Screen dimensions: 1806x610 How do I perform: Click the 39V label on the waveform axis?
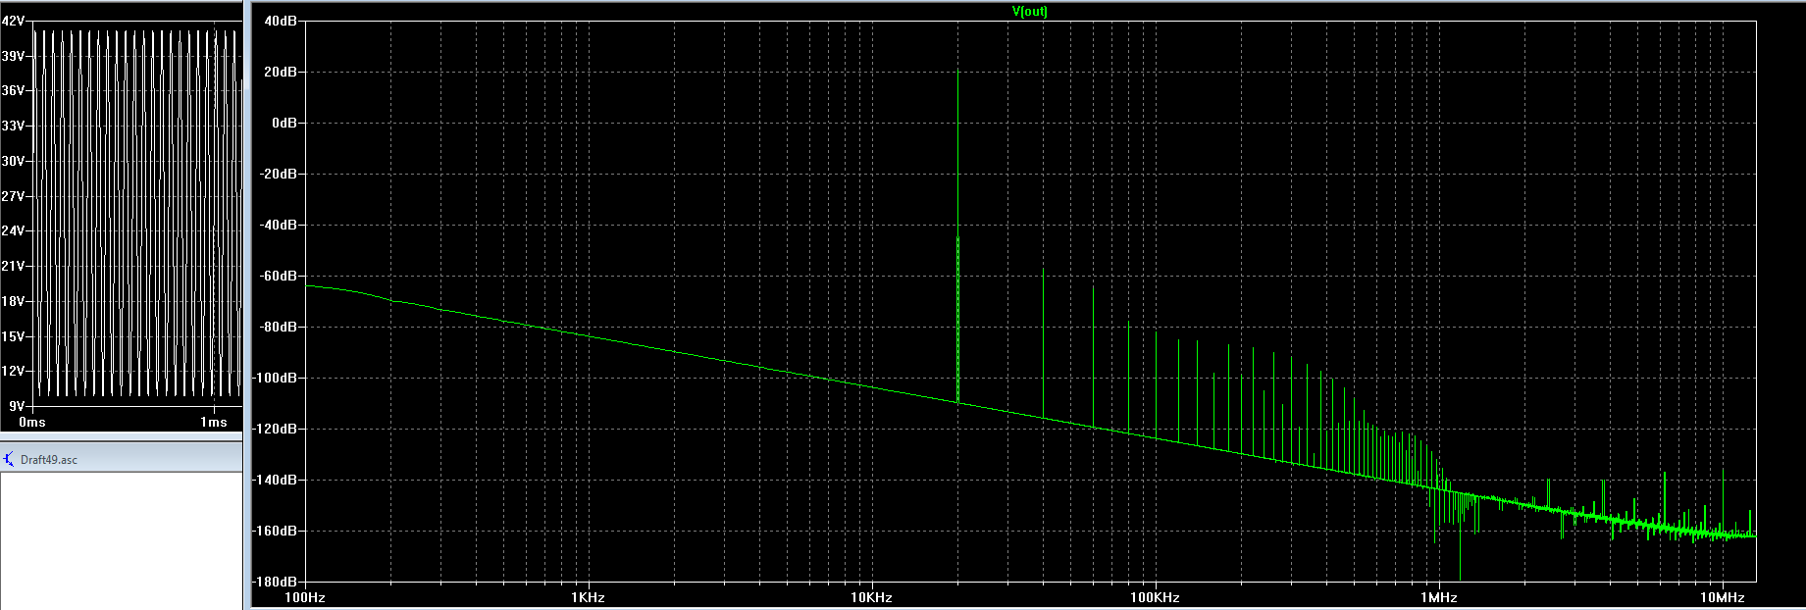point(13,57)
